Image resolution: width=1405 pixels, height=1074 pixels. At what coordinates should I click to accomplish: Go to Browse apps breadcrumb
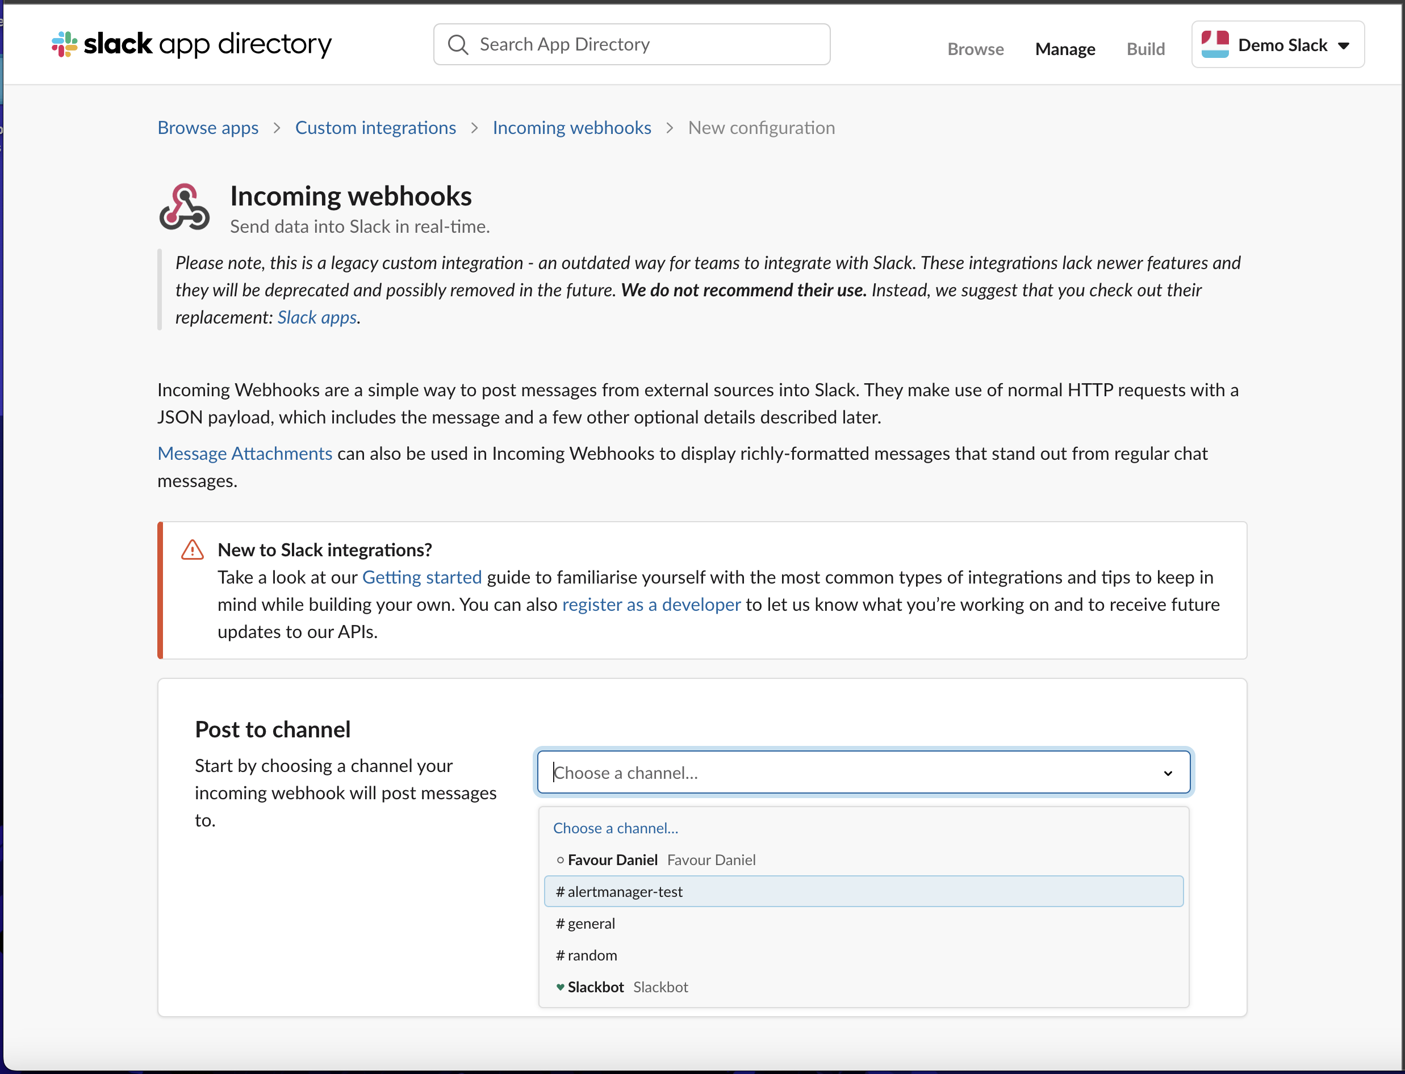pos(208,127)
